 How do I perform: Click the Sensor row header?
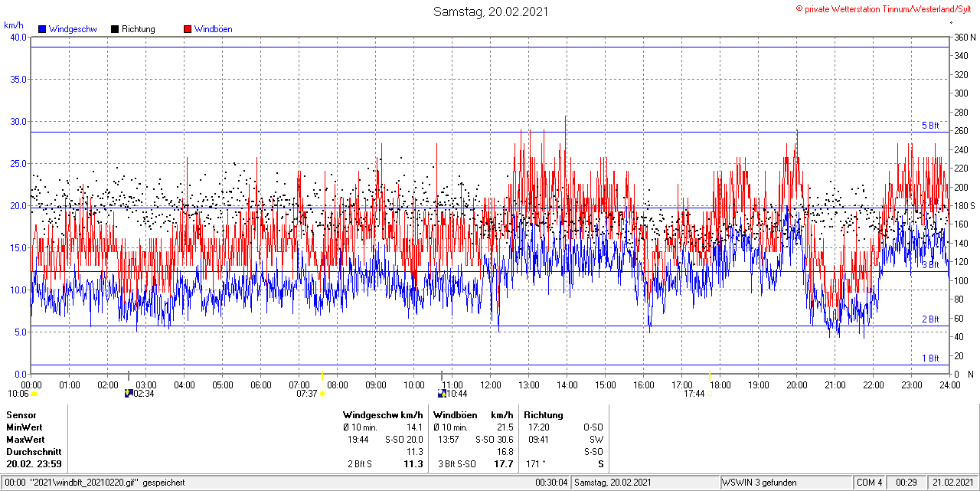(21, 415)
